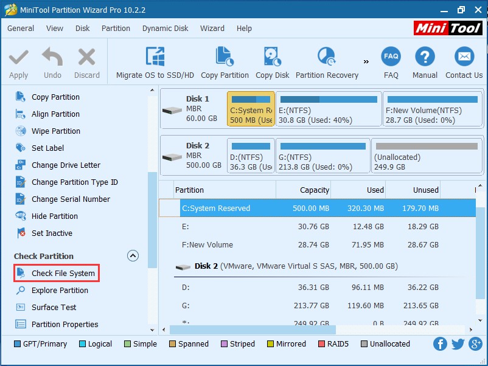Sort by the Used column header
Screen dimensions: 488x366
pyautogui.click(x=358, y=190)
